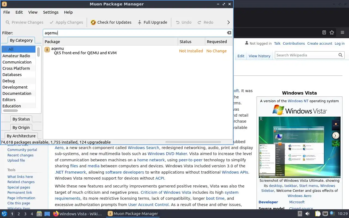Switch to the Firefox Windows Vista taskbar entry
Viewport: 349px width, 218px height.
tap(77, 214)
